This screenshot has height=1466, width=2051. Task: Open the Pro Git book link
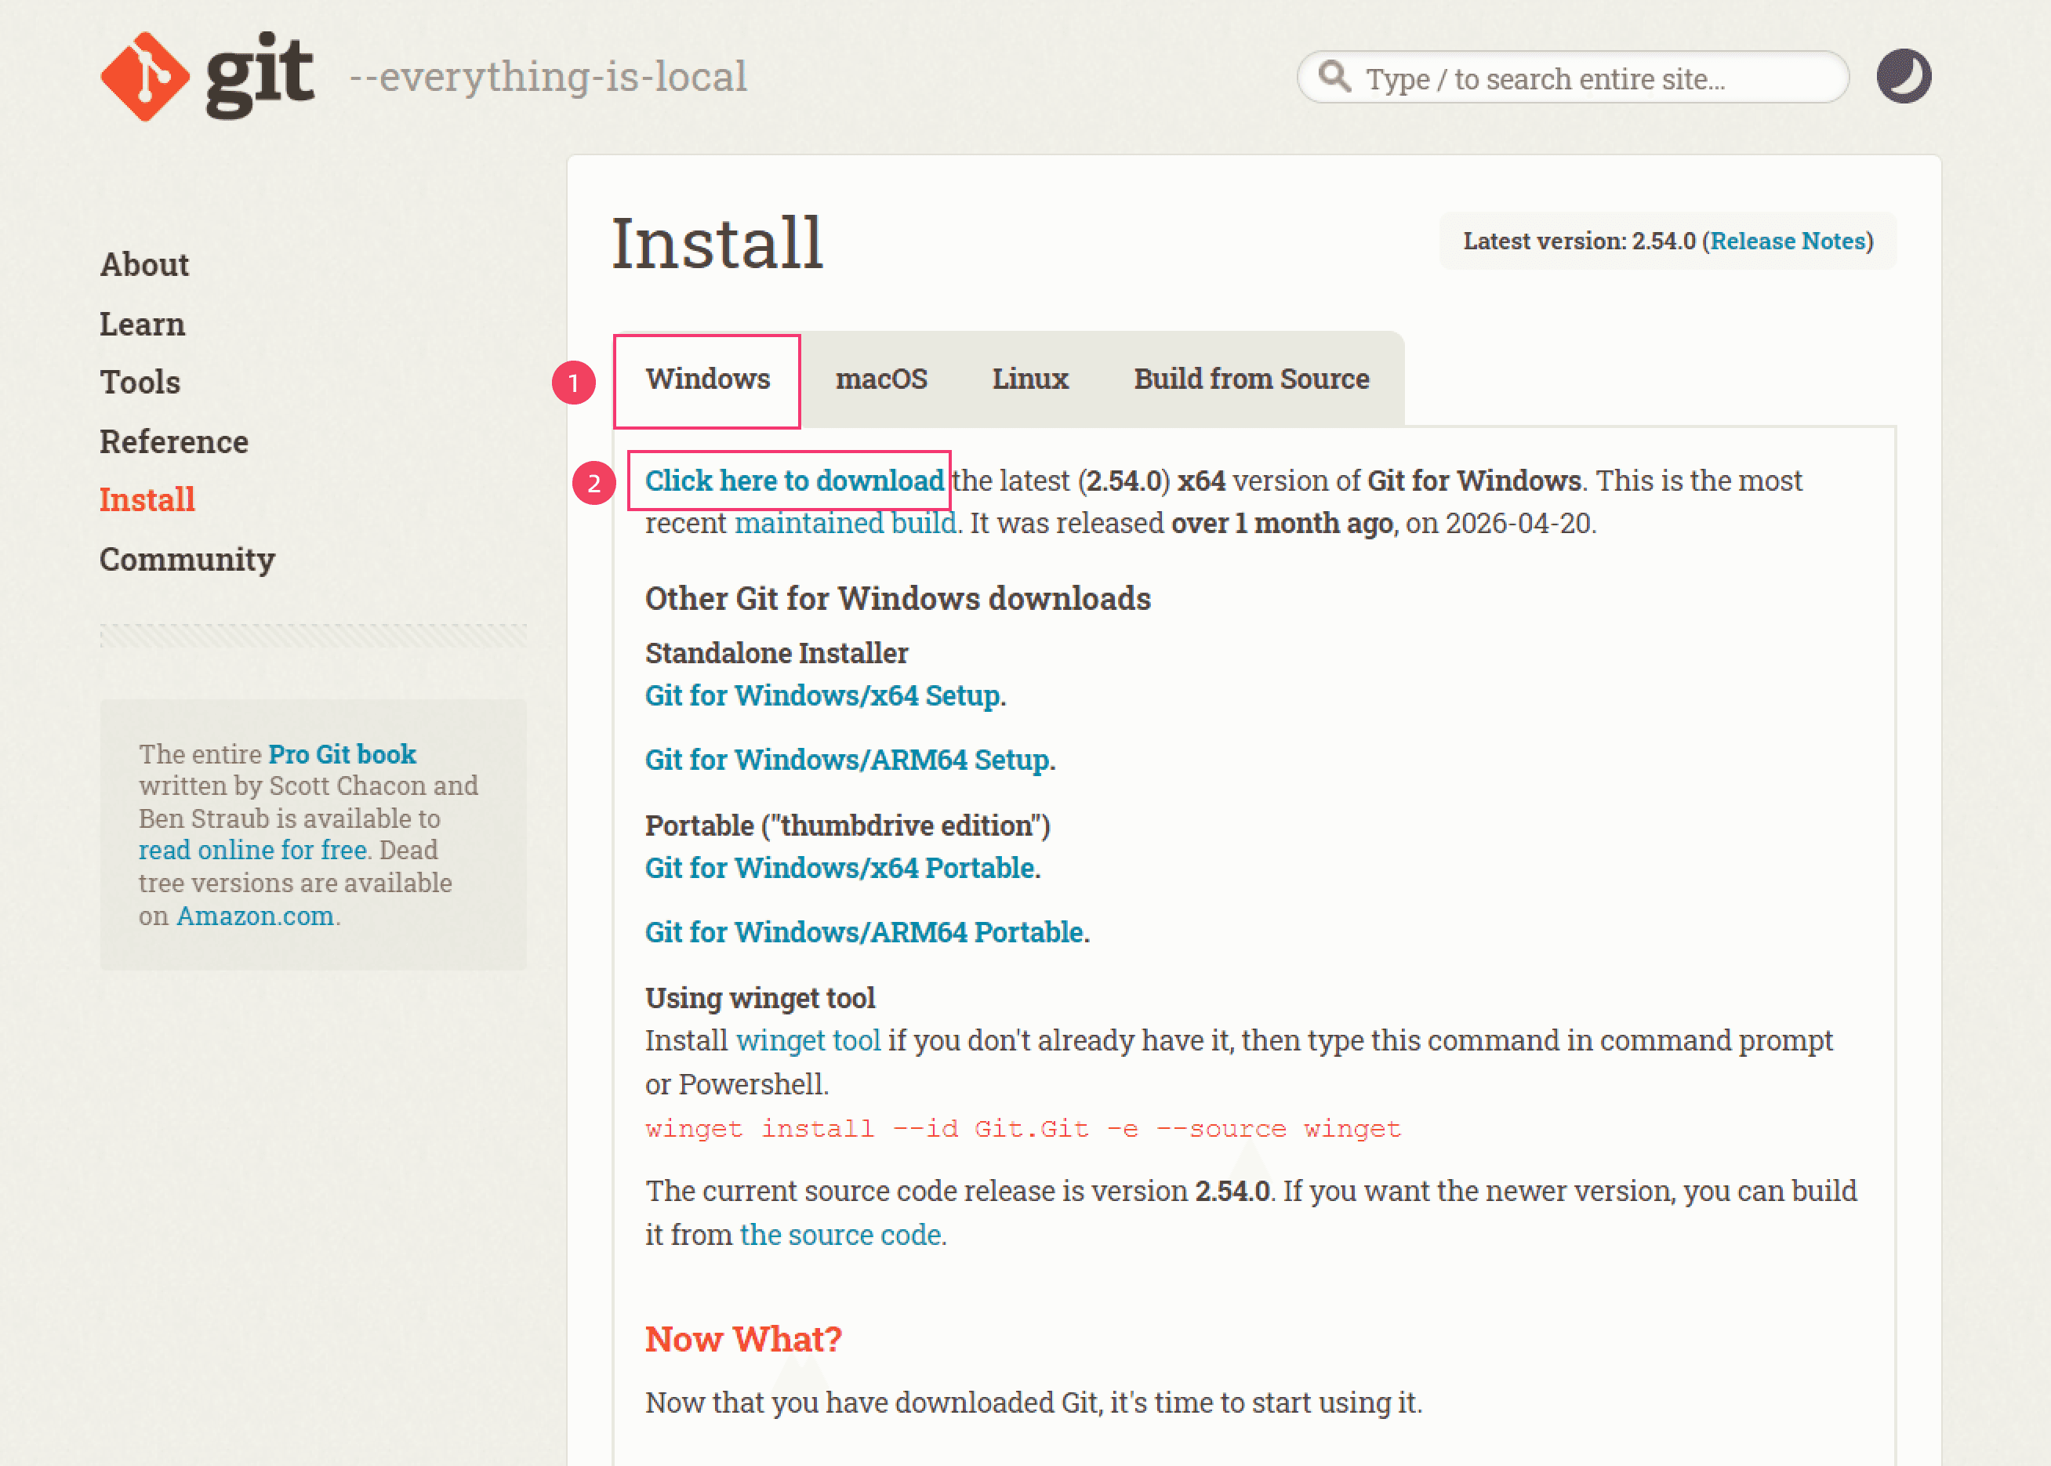(x=342, y=753)
